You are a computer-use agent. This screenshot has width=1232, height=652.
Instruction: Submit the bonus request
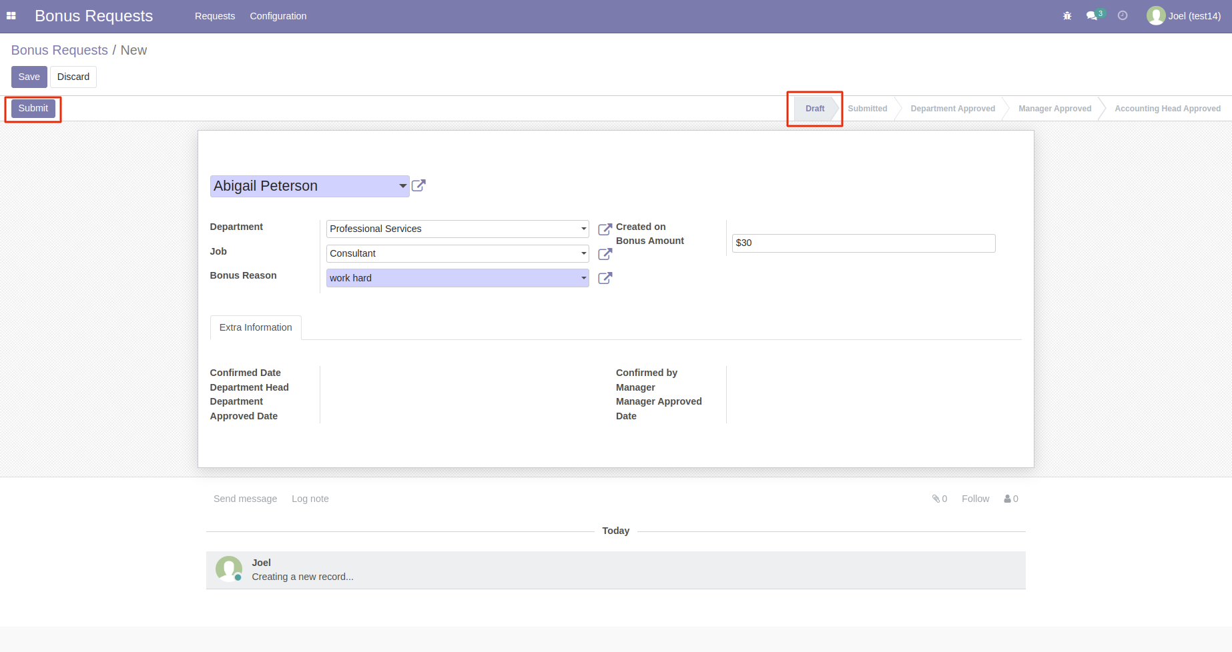33,109
